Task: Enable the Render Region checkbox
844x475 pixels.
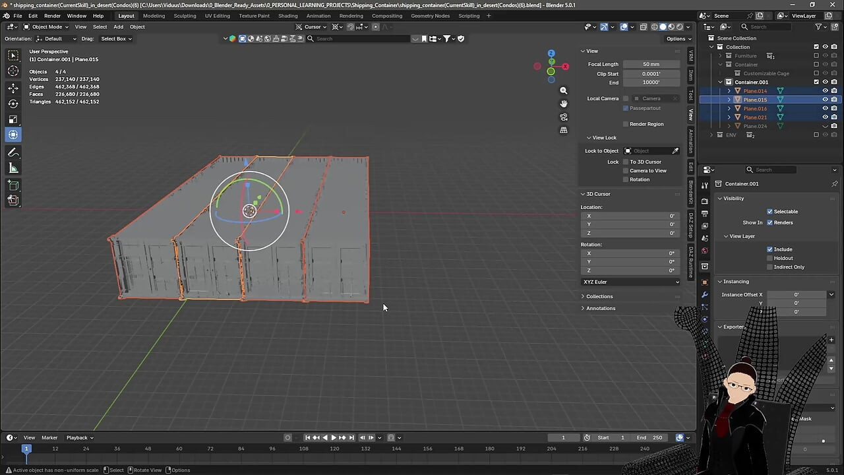Action: [x=626, y=124]
